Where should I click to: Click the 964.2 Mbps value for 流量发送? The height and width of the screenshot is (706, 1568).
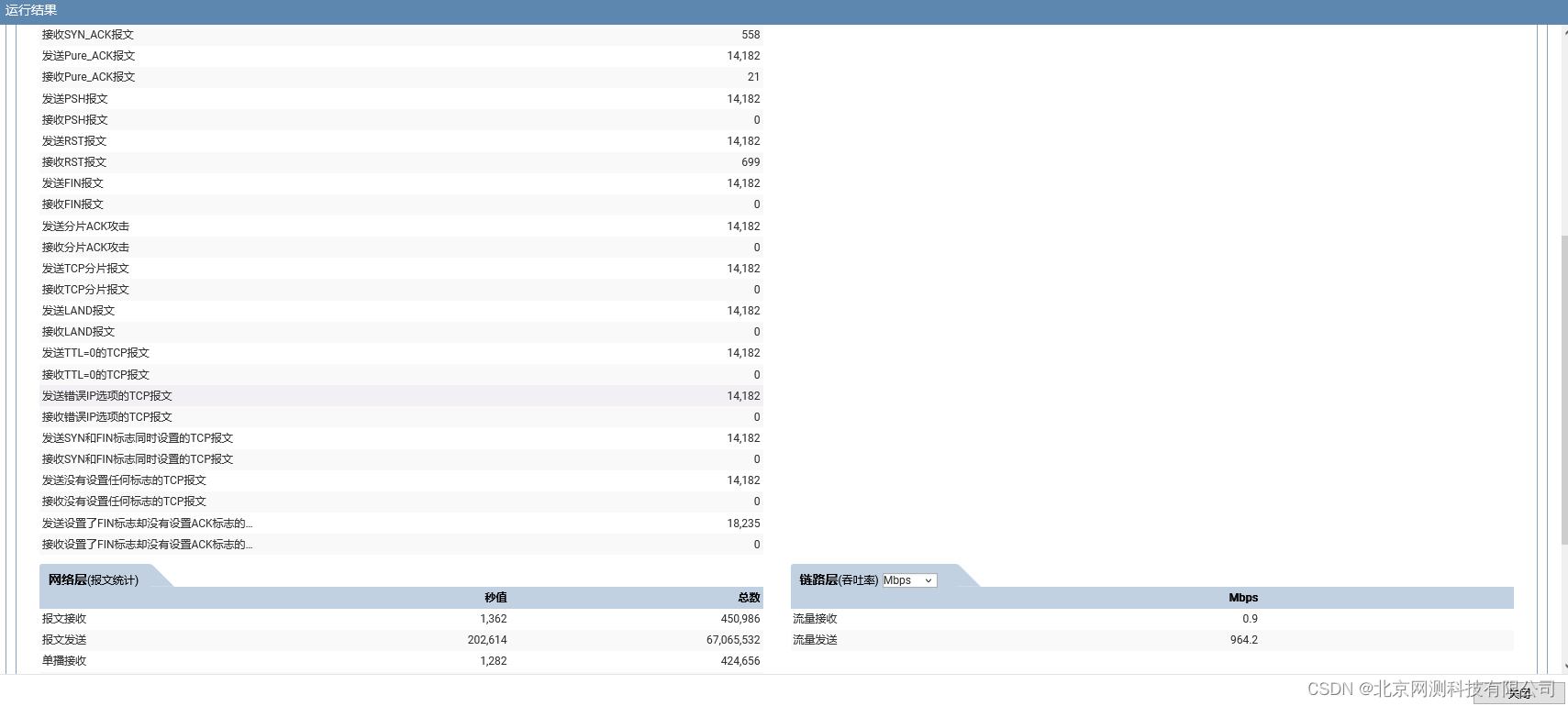point(1244,640)
